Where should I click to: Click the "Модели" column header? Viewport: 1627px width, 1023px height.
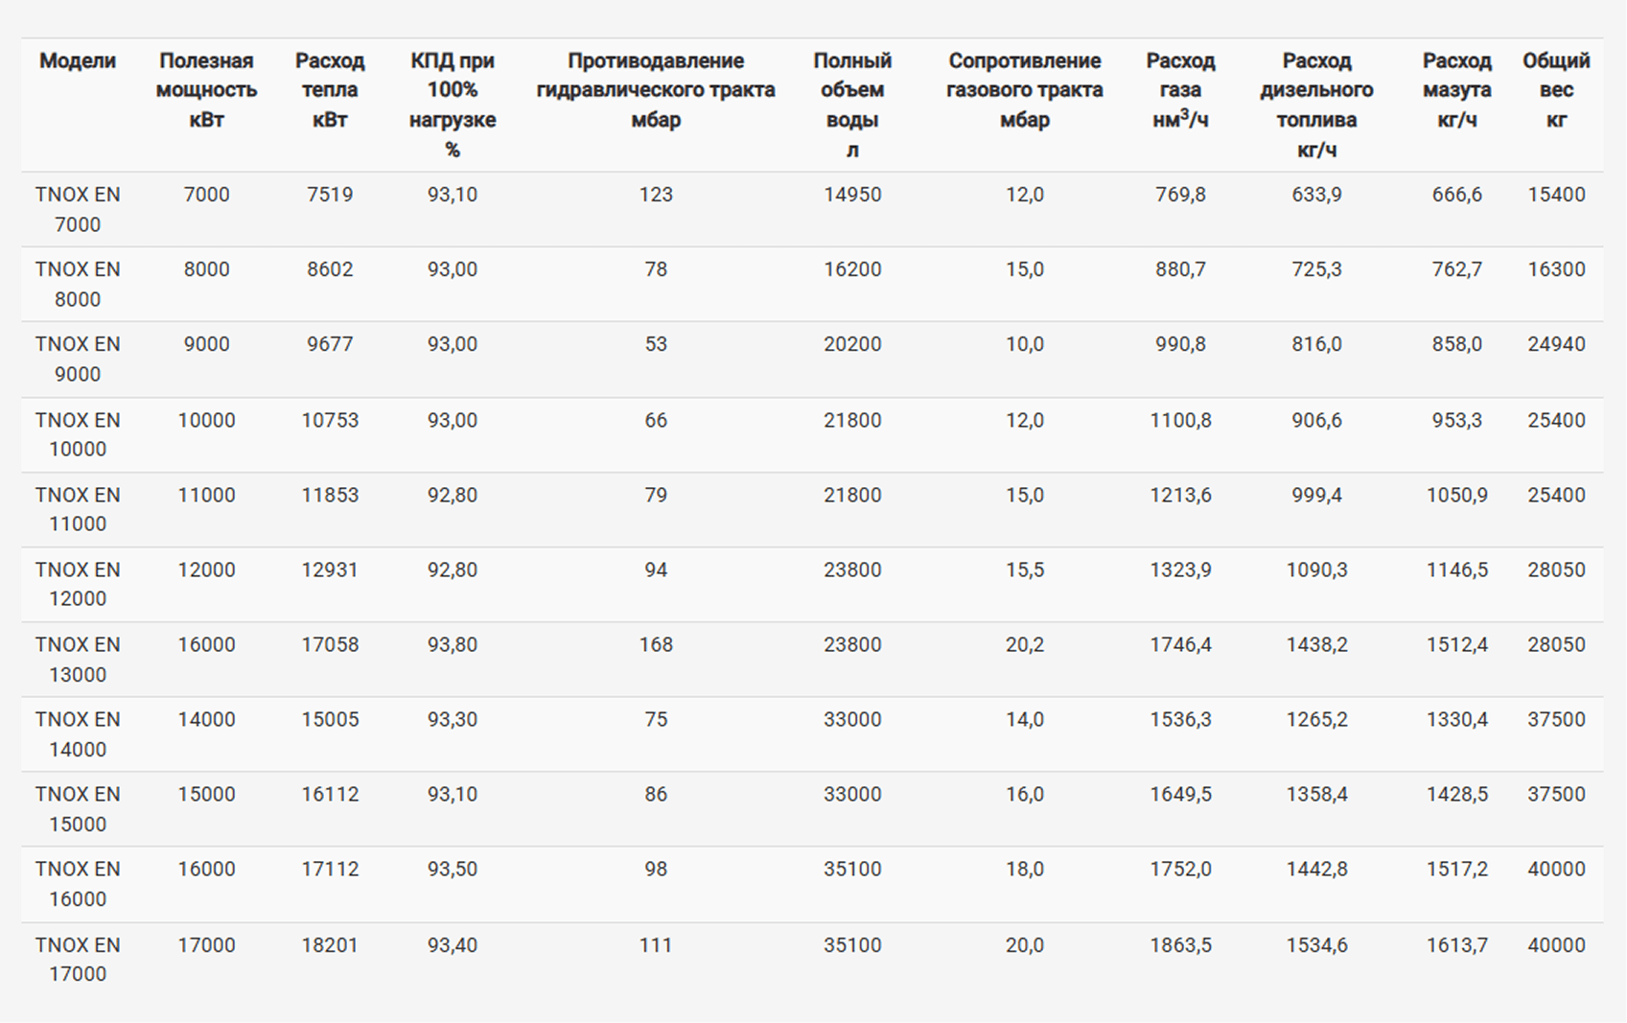[x=77, y=61]
